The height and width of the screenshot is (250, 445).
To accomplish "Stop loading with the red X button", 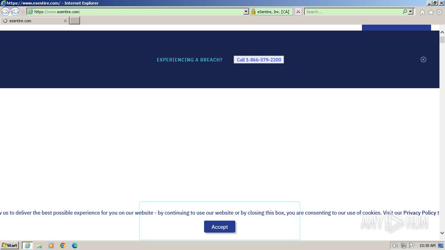I will 298,12.
